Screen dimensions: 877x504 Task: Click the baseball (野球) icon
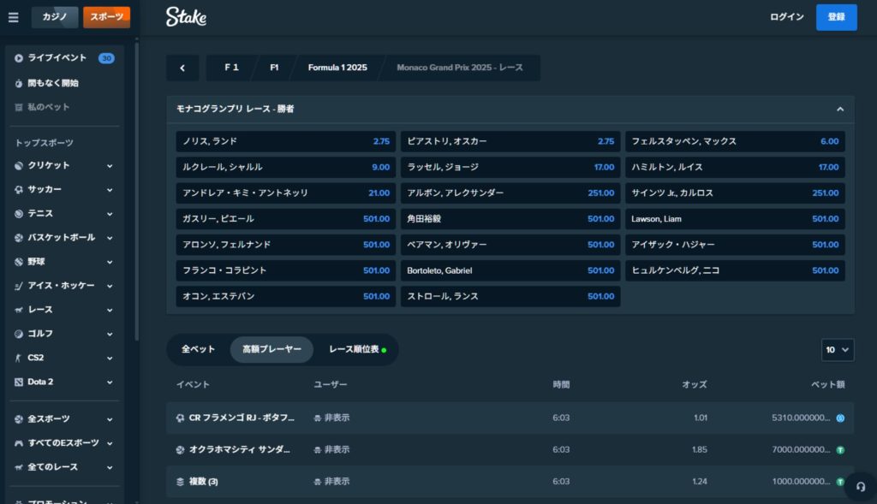[x=19, y=262]
